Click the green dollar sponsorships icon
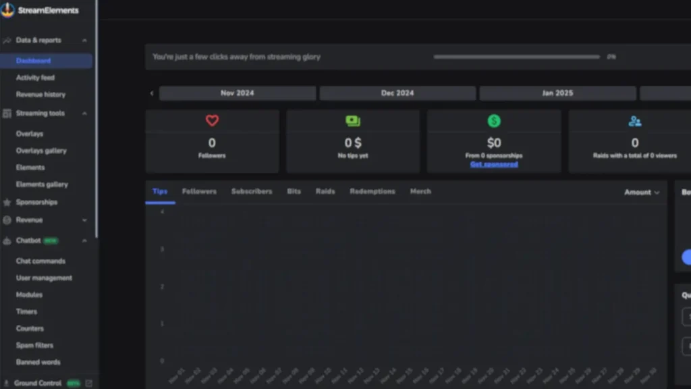The image size is (691, 389). point(494,121)
